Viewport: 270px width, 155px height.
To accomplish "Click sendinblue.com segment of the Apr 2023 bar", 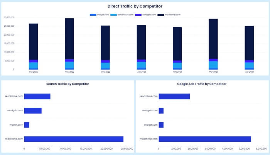I will (249, 65).
